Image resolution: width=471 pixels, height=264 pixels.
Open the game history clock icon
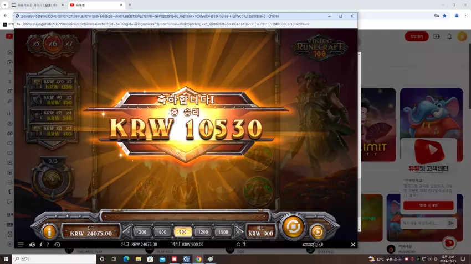click(57, 245)
